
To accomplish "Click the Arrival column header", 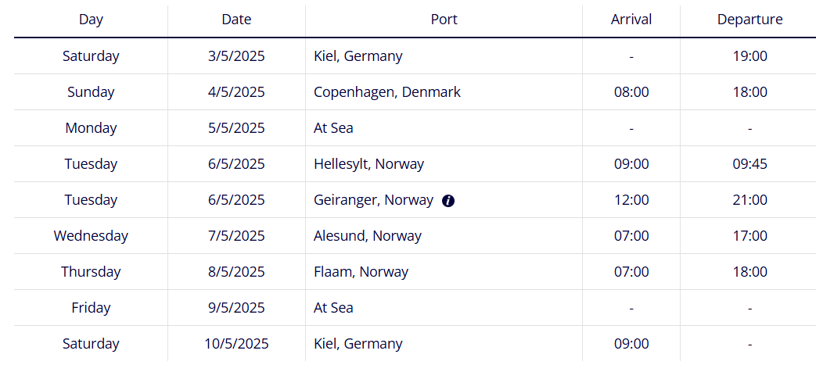I will click(631, 20).
